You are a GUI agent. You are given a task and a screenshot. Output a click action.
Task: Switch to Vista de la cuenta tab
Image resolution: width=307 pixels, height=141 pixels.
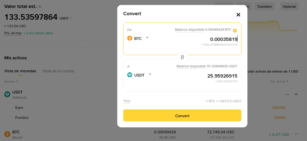click(58, 71)
